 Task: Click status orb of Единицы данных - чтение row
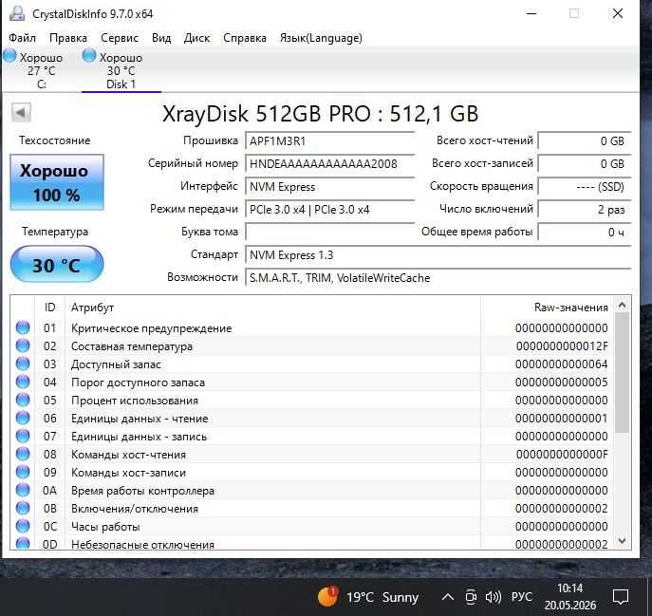click(x=23, y=418)
